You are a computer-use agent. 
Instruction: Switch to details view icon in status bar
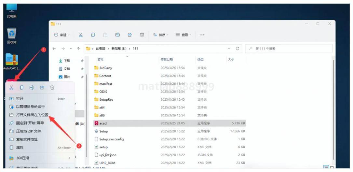(326, 167)
